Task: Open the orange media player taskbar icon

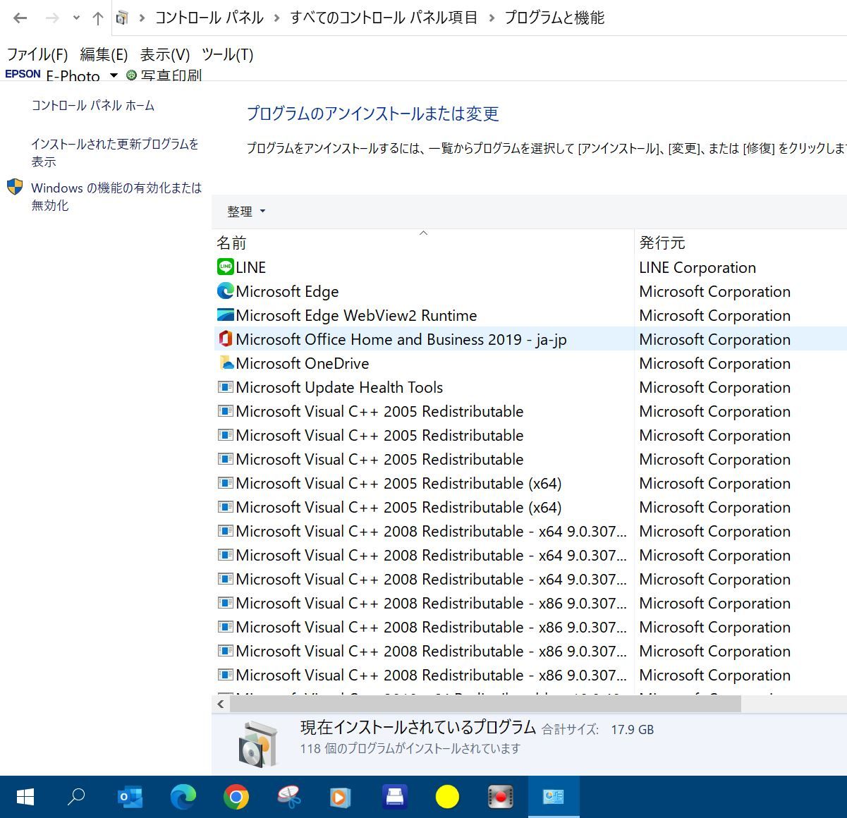Action: point(341,797)
